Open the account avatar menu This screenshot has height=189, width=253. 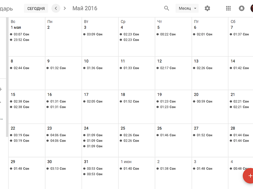click(252, 8)
